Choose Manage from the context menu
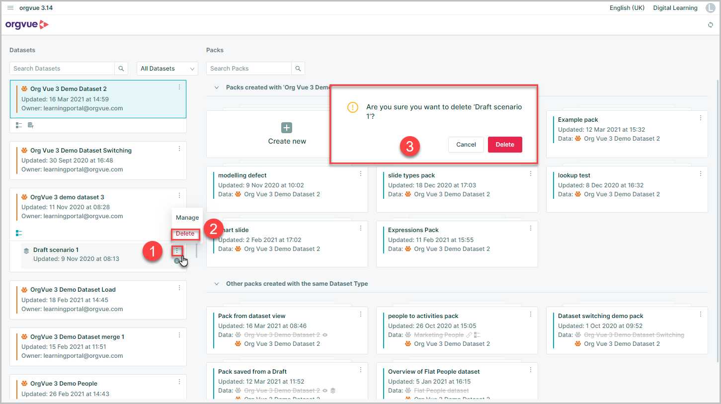This screenshot has width=721, height=404. click(187, 218)
